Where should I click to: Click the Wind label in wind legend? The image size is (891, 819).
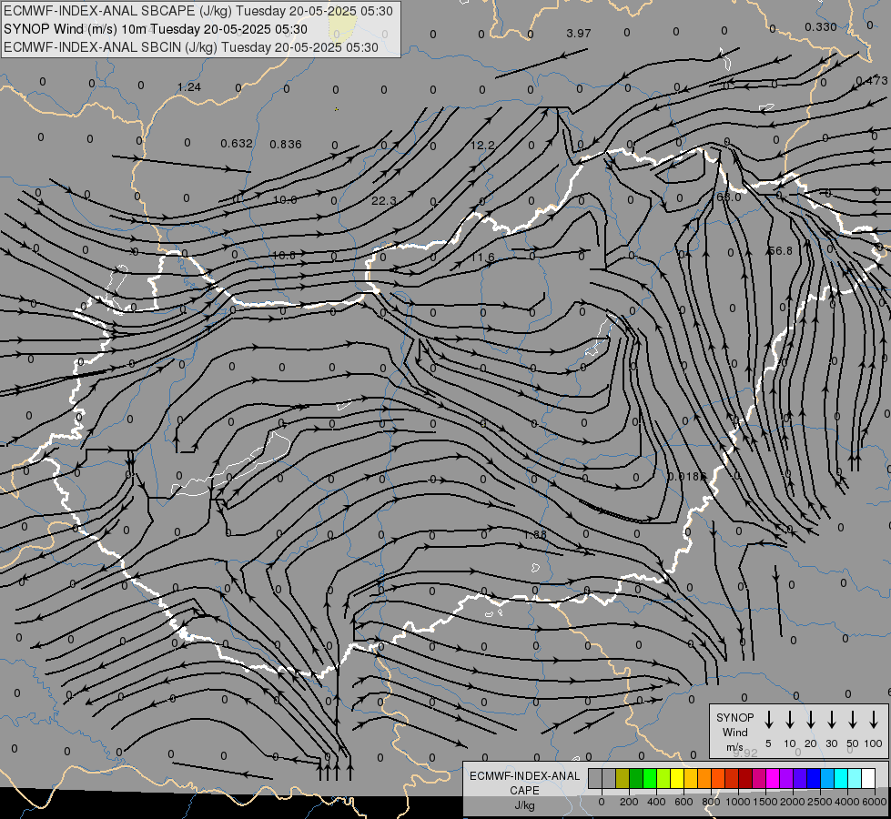coord(734,733)
